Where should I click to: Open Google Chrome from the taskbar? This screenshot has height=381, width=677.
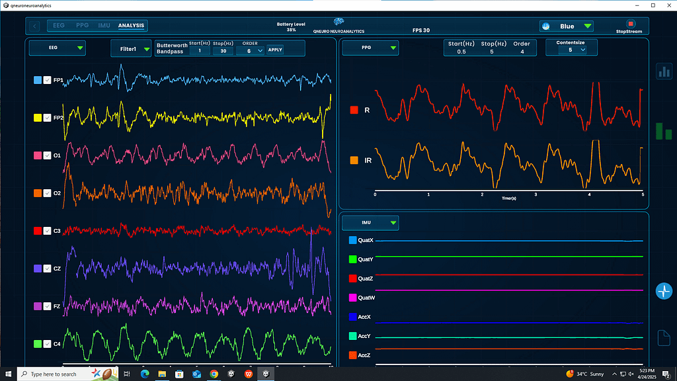point(214,374)
